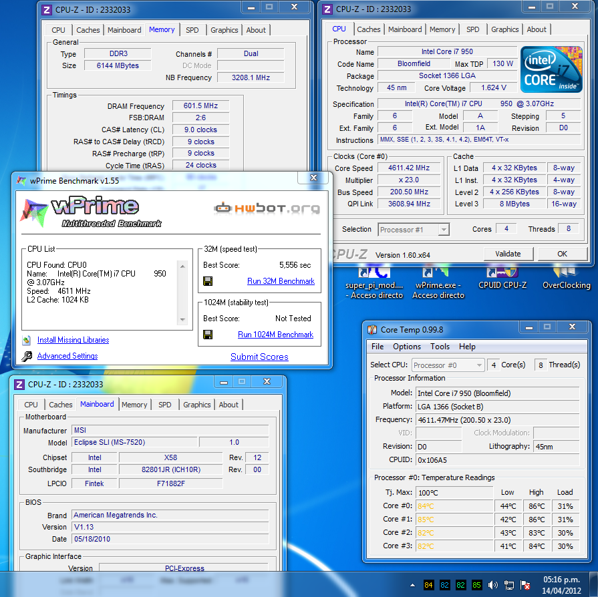Click the Run 1024M Benchmark link
The image size is (598, 597).
click(x=276, y=335)
